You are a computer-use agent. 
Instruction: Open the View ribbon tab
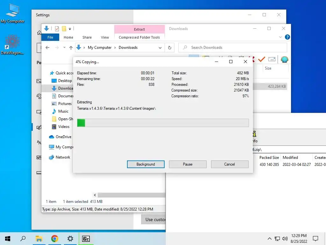(x=105, y=37)
